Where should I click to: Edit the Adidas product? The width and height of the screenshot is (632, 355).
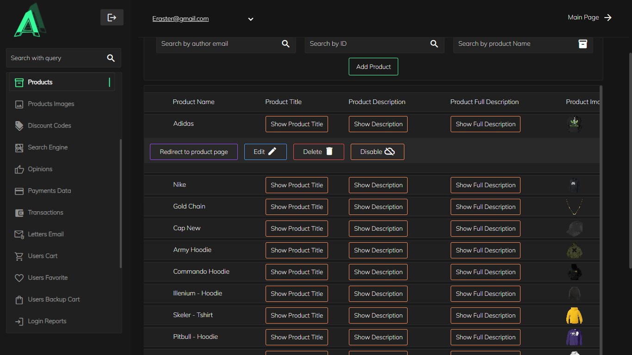point(265,152)
